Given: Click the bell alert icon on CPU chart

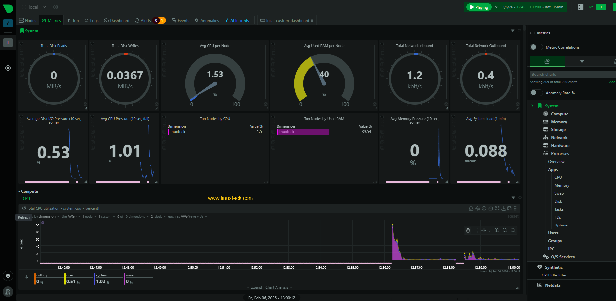Looking at the screenshot, I should pyautogui.click(x=471, y=208).
